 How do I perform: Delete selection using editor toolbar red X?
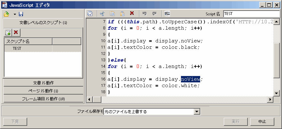132,13
